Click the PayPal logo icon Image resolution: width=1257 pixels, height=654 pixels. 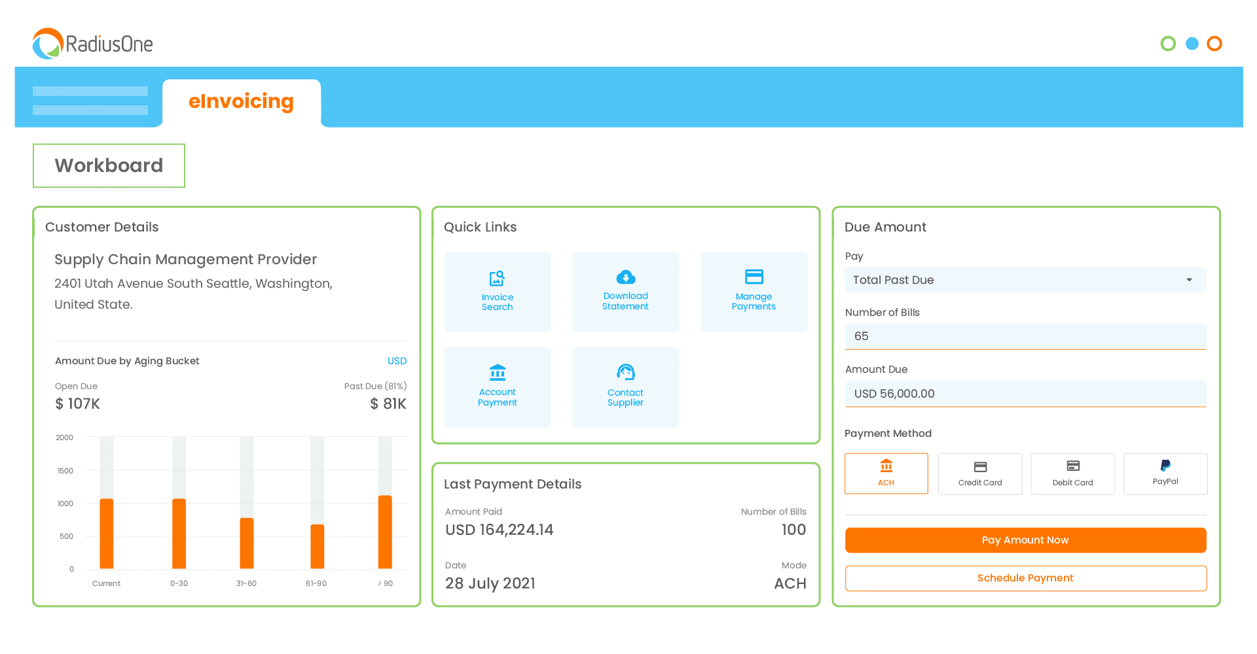1165,466
